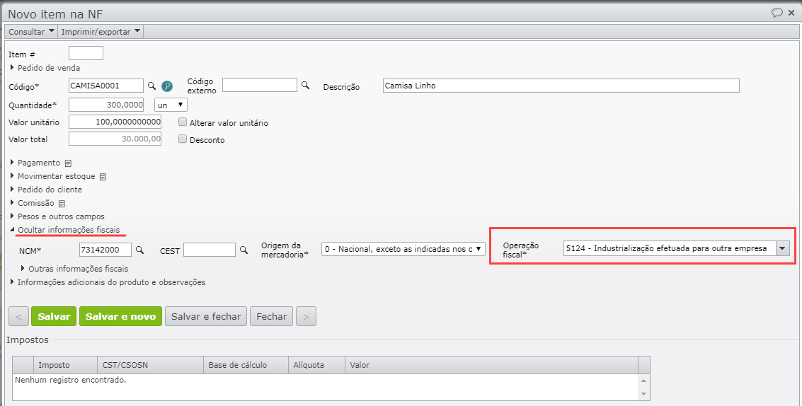Tick the Desconto checkbox
Image resolution: width=802 pixels, height=406 pixels.
183,139
